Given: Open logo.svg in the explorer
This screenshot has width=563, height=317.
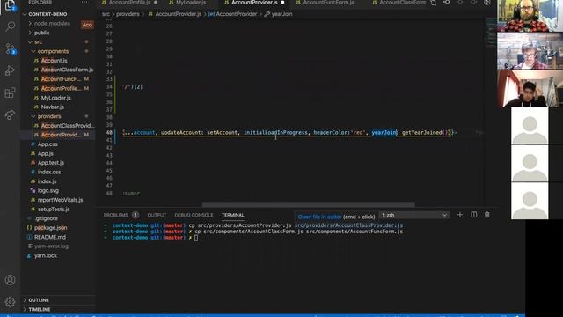Looking at the screenshot, I should [48, 191].
